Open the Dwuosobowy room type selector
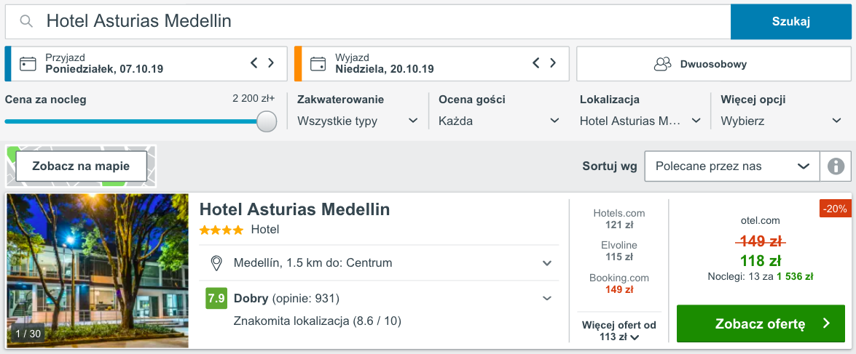This screenshot has height=354, width=856. 713,64
